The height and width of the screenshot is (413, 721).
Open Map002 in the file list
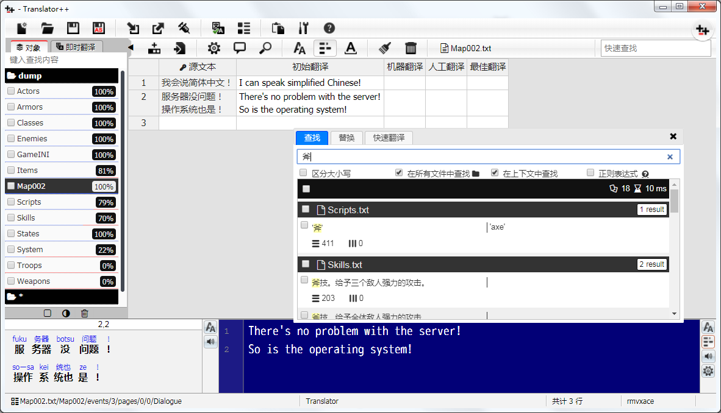tap(62, 186)
